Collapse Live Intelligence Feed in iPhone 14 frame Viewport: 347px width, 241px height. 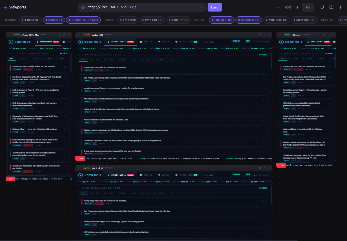279,54
